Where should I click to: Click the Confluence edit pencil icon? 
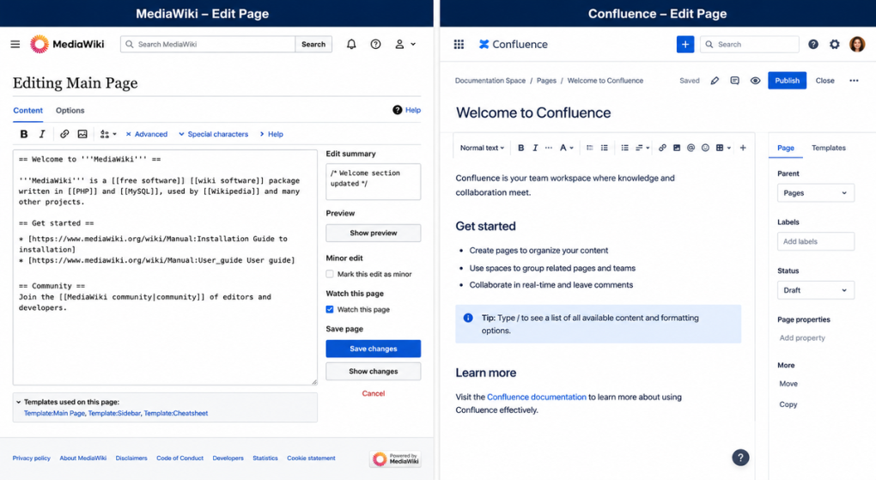click(x=715, y=81)
